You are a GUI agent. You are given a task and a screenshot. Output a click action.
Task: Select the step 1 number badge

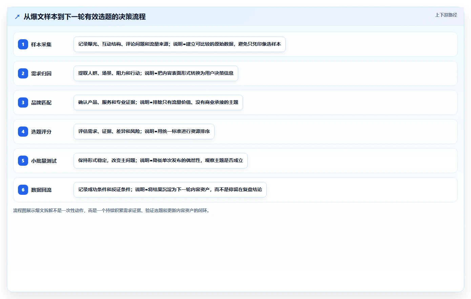[x=23, y=44]
